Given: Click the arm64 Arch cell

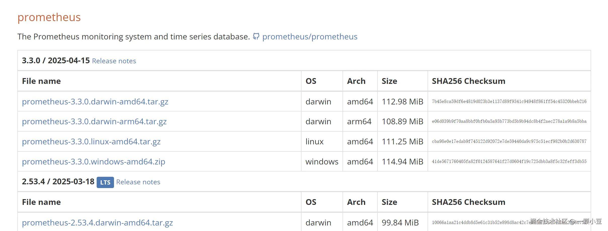Looking at the screenshot, I should (x=359, y=122).
